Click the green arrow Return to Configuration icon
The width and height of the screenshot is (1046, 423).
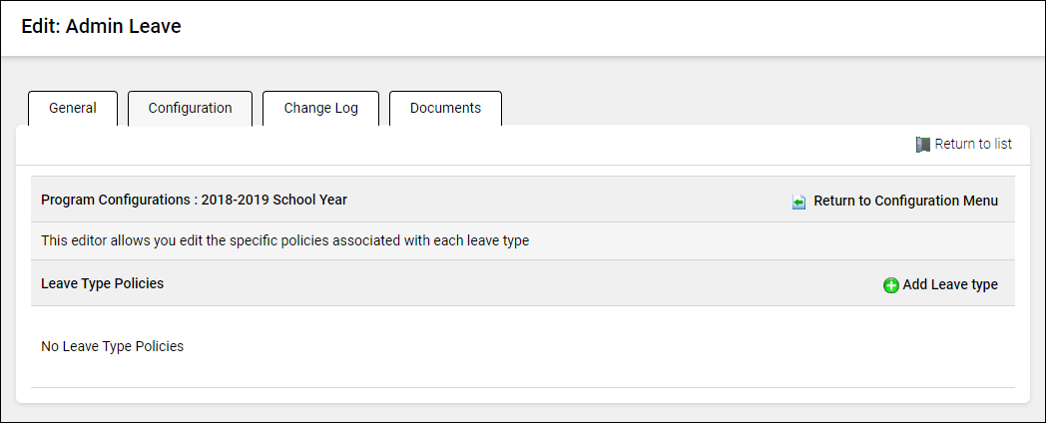[x=799, y=202]
